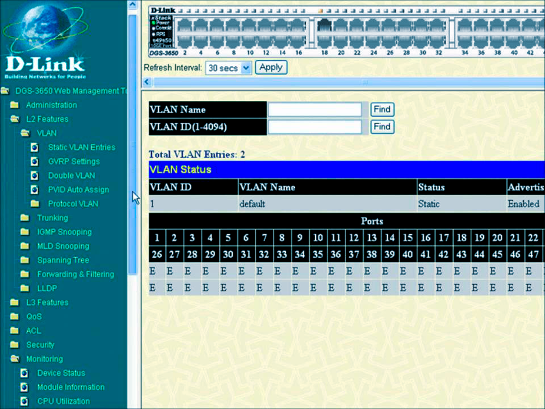Click Find next to VLAN Name
Screen dimensions: 545x409
(x=382, y=110)
